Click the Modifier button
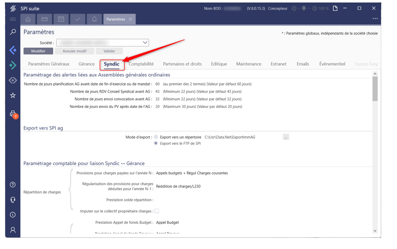The height and width of the screenshot is (249, 397). [x=38, y=51]
